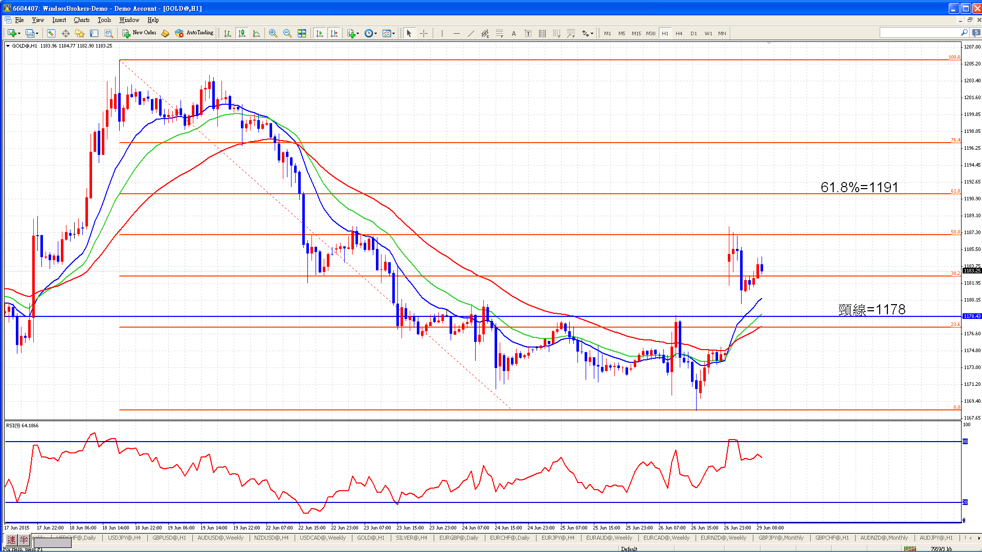Zoom out of the chart
The image size is (982, 552).
pyautogui.click(x=287, y=33)
